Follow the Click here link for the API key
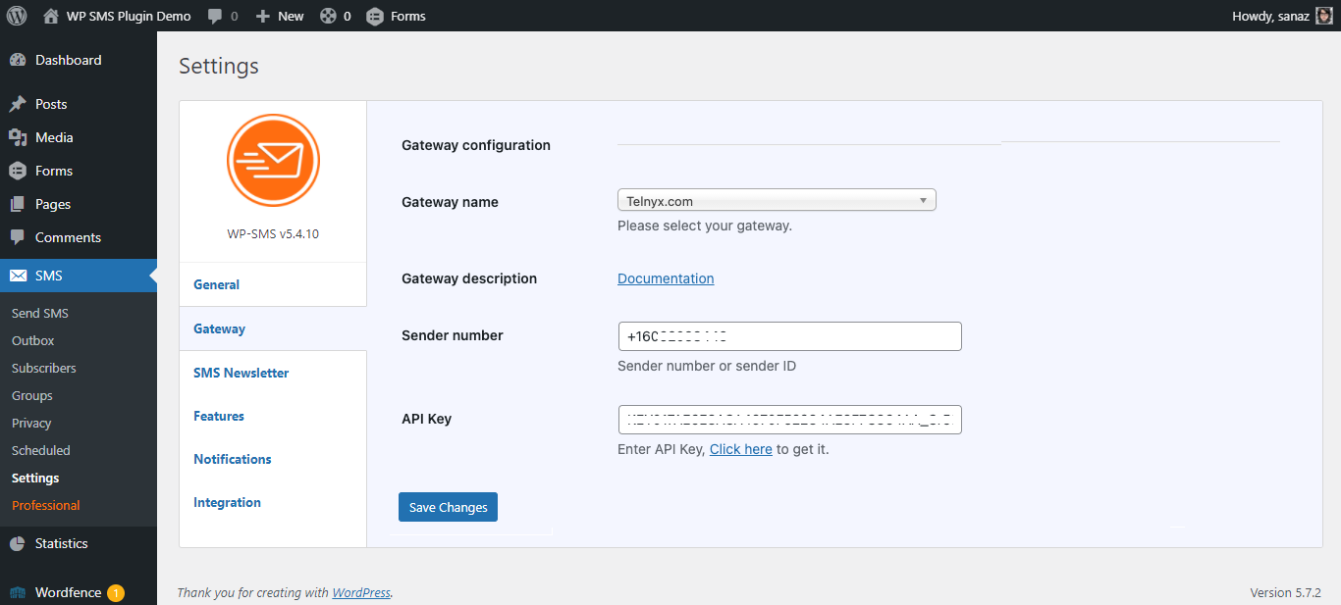 click(x=741, y=449)
